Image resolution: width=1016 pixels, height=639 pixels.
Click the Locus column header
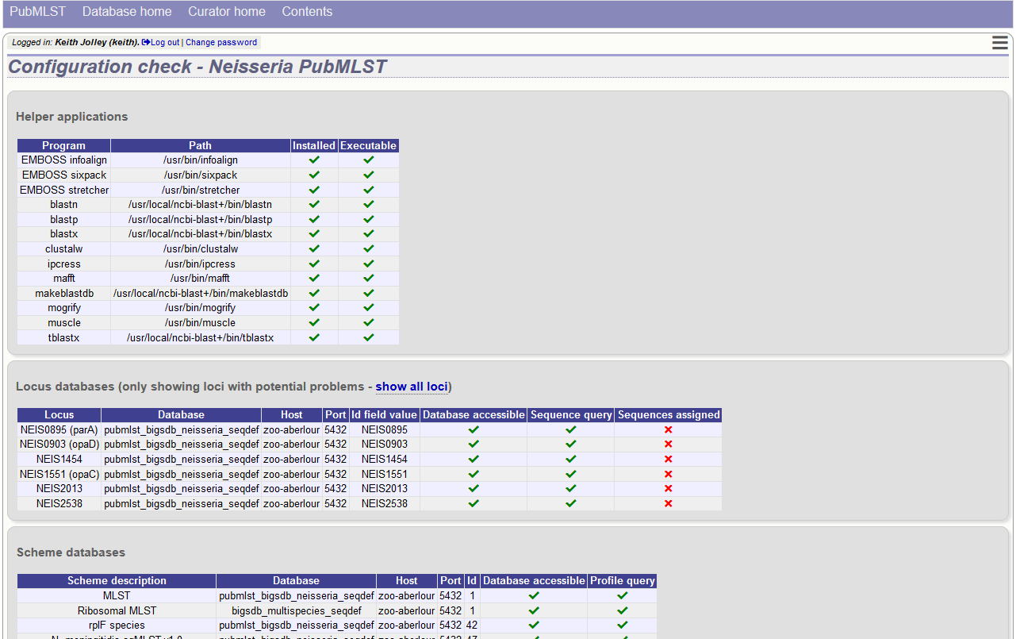point(59,414)
